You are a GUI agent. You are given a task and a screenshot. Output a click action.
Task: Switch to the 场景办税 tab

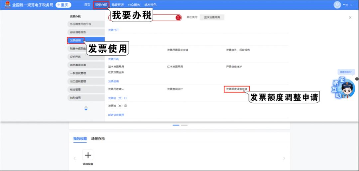pos(98,139)
